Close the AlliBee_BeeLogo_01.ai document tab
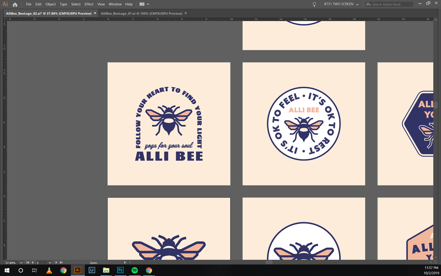 [x=186, y=13]
